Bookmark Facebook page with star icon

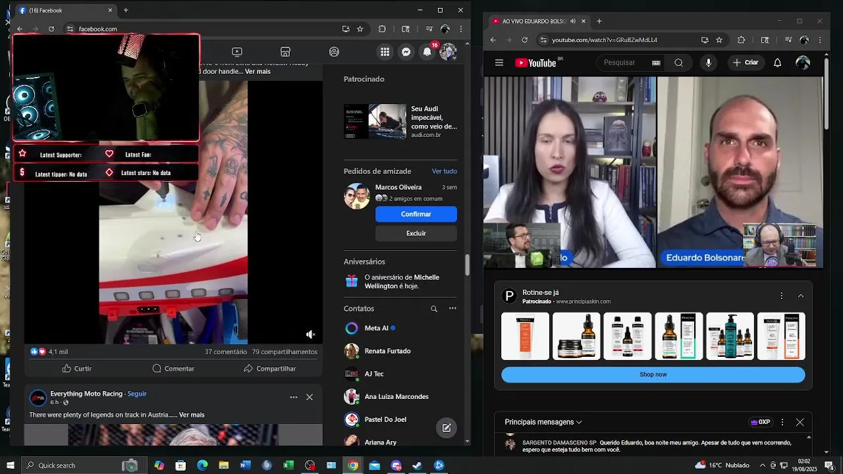[x=360, y=29]
